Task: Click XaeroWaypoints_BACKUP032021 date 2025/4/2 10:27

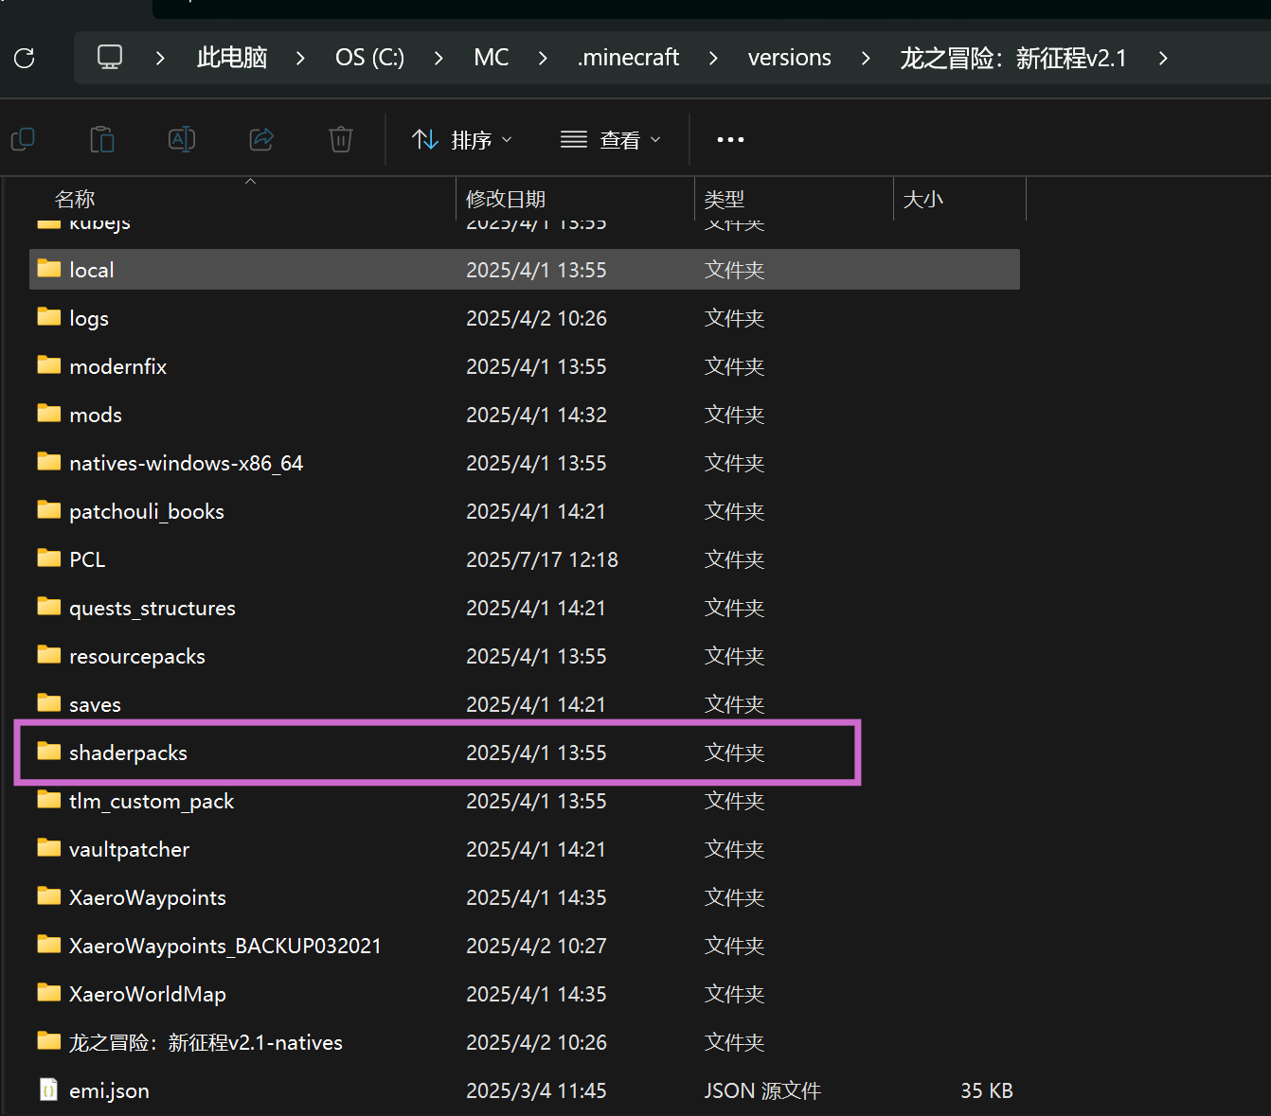Action: click(536, 946)
